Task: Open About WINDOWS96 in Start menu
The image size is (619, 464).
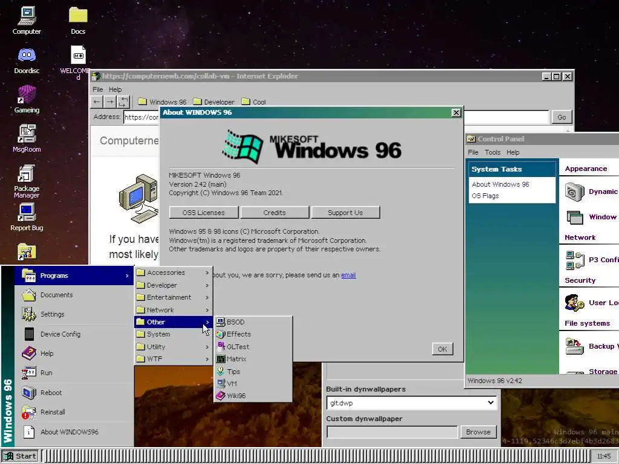Action: [74, 432]
